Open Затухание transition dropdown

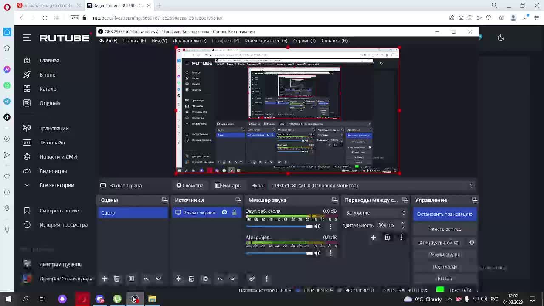[375, 213]
